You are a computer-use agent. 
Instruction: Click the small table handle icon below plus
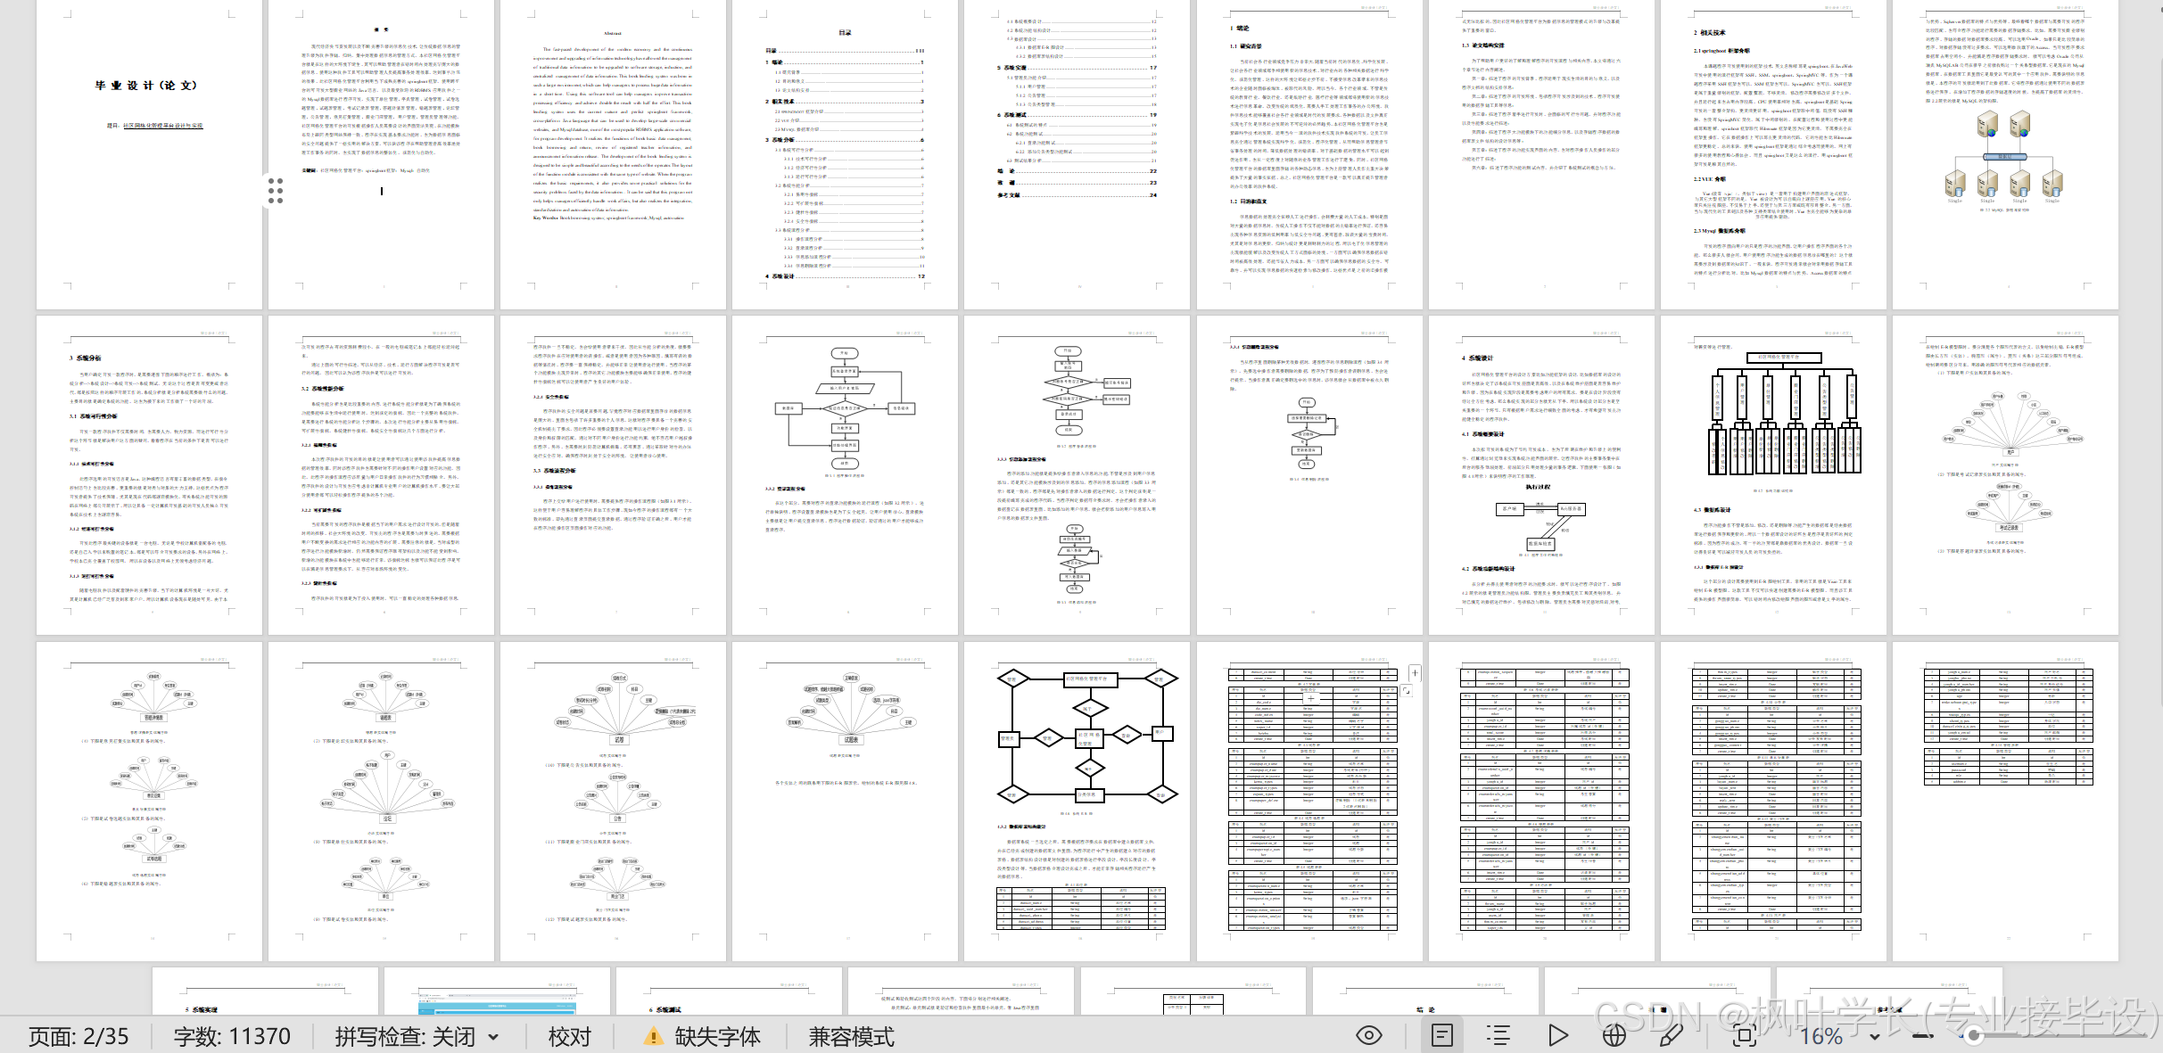click(x=1406, y=691)
